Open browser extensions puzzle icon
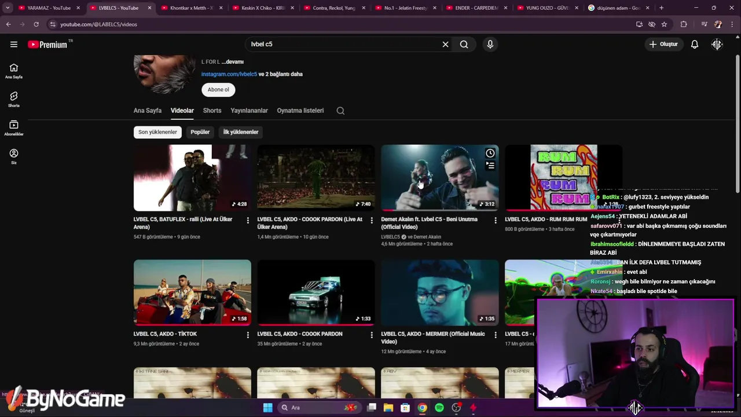 click(684, 24)
